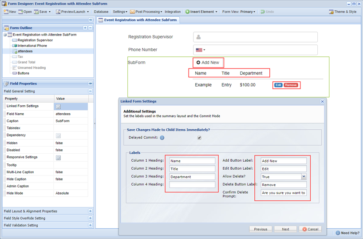Click the Delayed Commit info icon

[162, 138]
